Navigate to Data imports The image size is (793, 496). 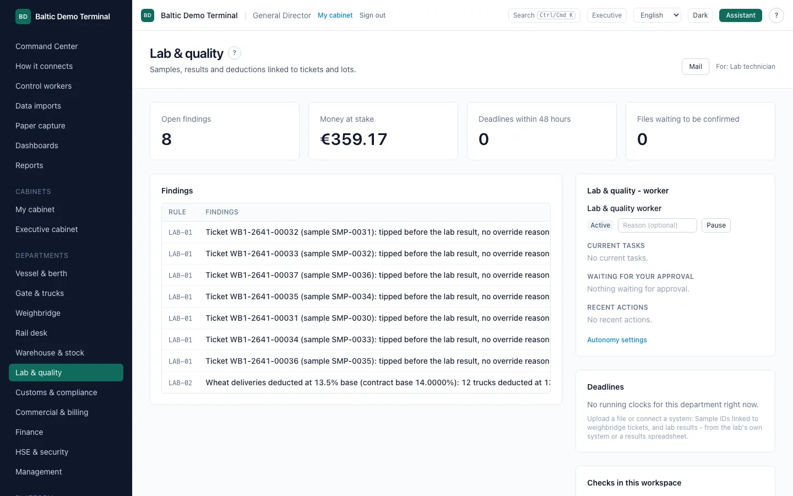(x=66, y=106)
